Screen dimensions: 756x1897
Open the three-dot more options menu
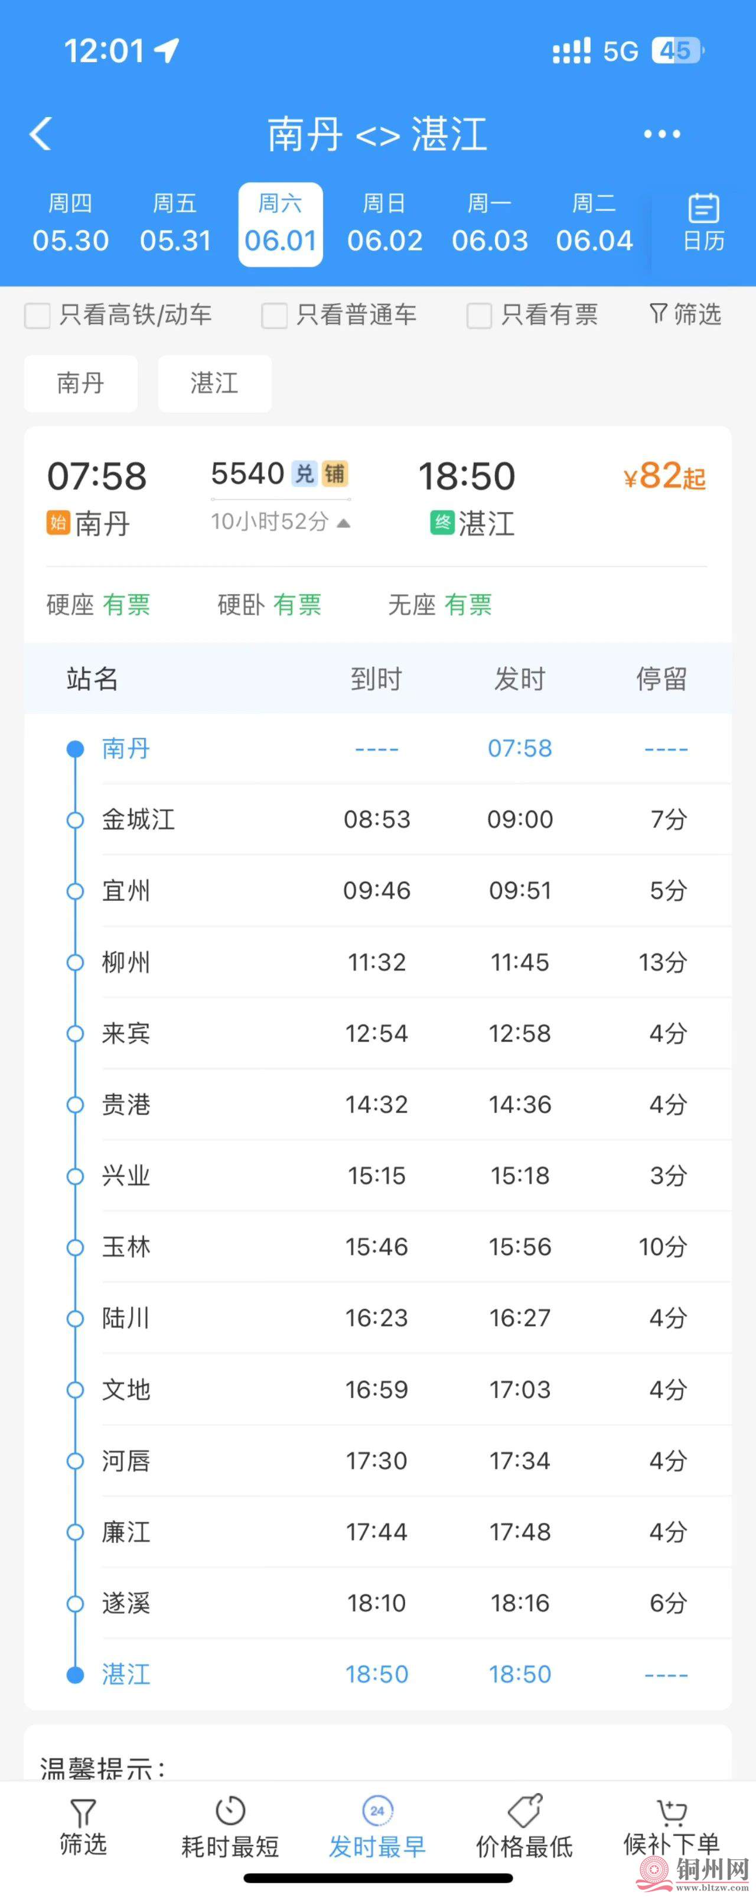[661, 134]
